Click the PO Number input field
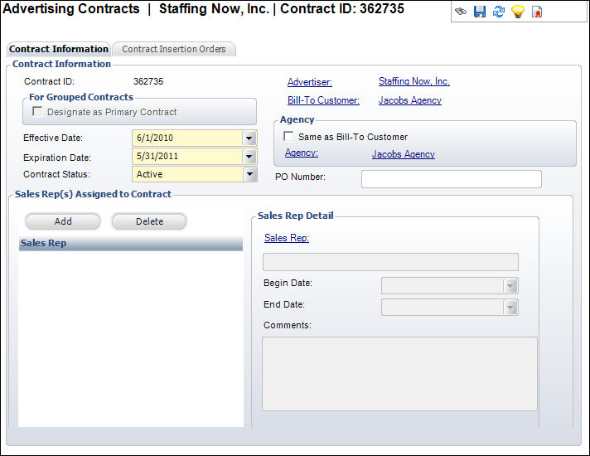 [451, 179]
